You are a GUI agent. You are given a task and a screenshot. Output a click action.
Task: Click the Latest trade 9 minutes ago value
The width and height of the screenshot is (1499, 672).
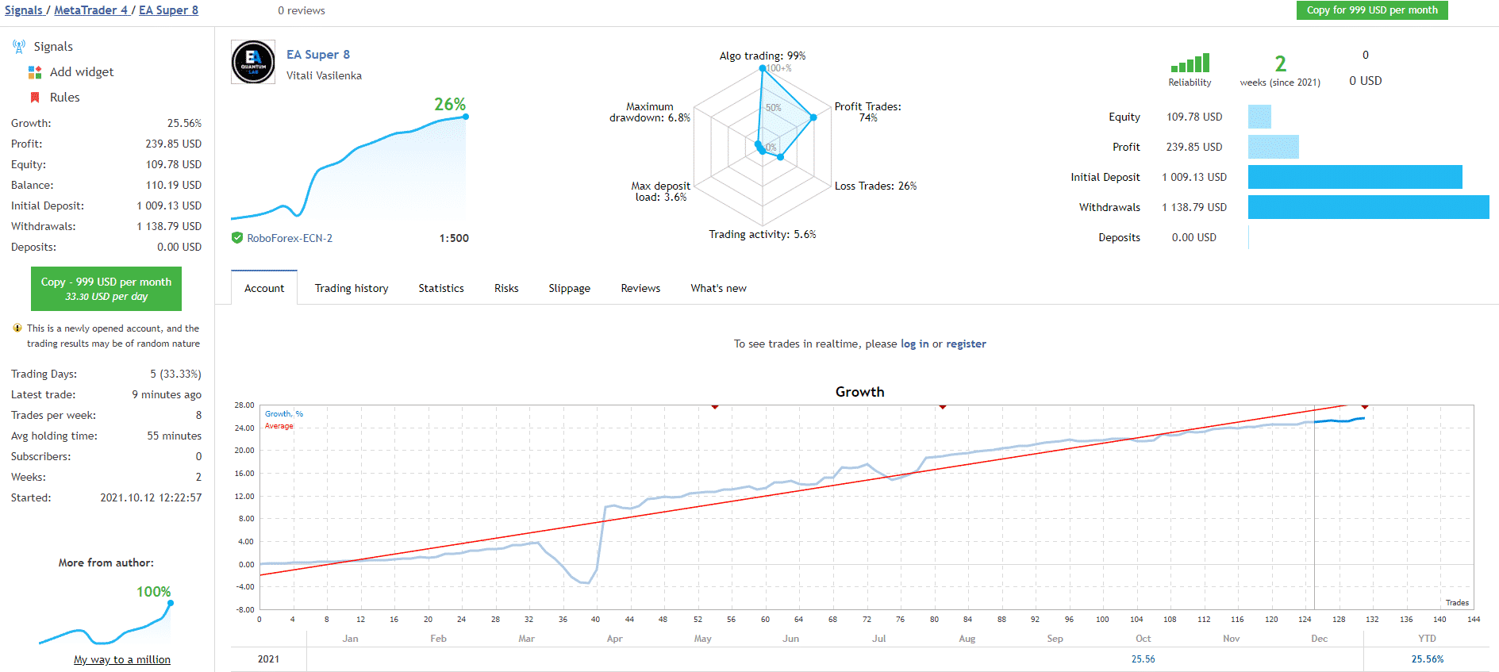pyautogui.click(x=167, y=394)
